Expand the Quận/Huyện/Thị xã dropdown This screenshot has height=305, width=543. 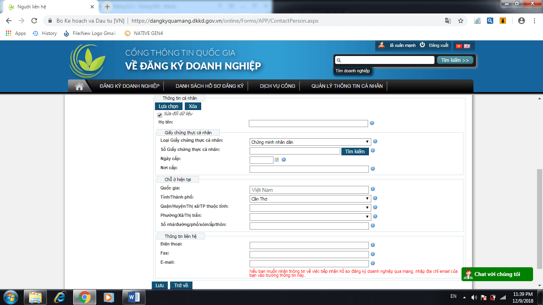310,208
